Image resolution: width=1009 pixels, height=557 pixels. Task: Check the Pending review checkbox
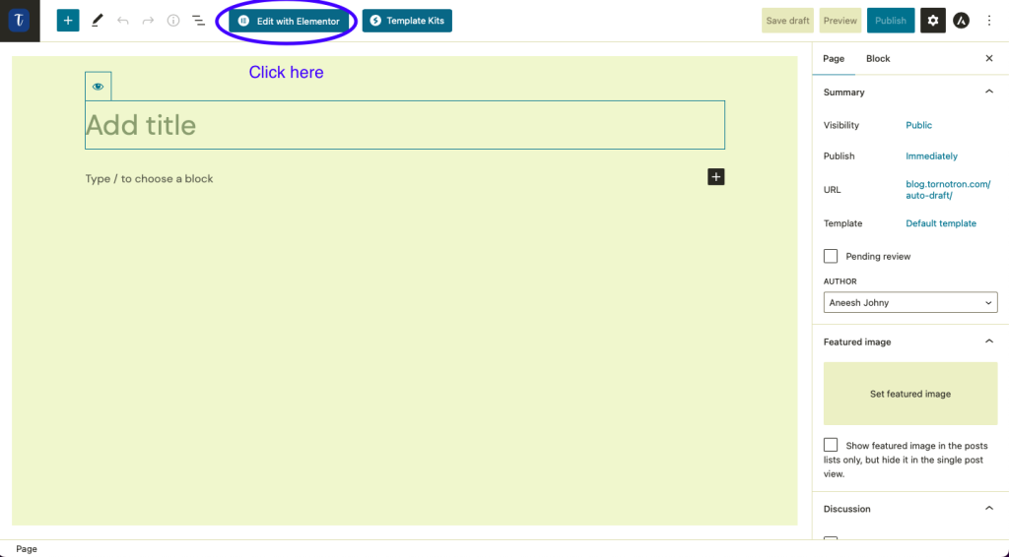click(831, 256)
